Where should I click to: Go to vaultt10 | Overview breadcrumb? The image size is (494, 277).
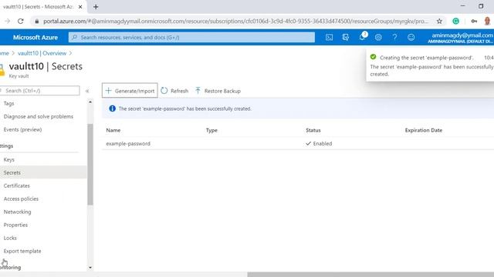[x=42, y=53]
